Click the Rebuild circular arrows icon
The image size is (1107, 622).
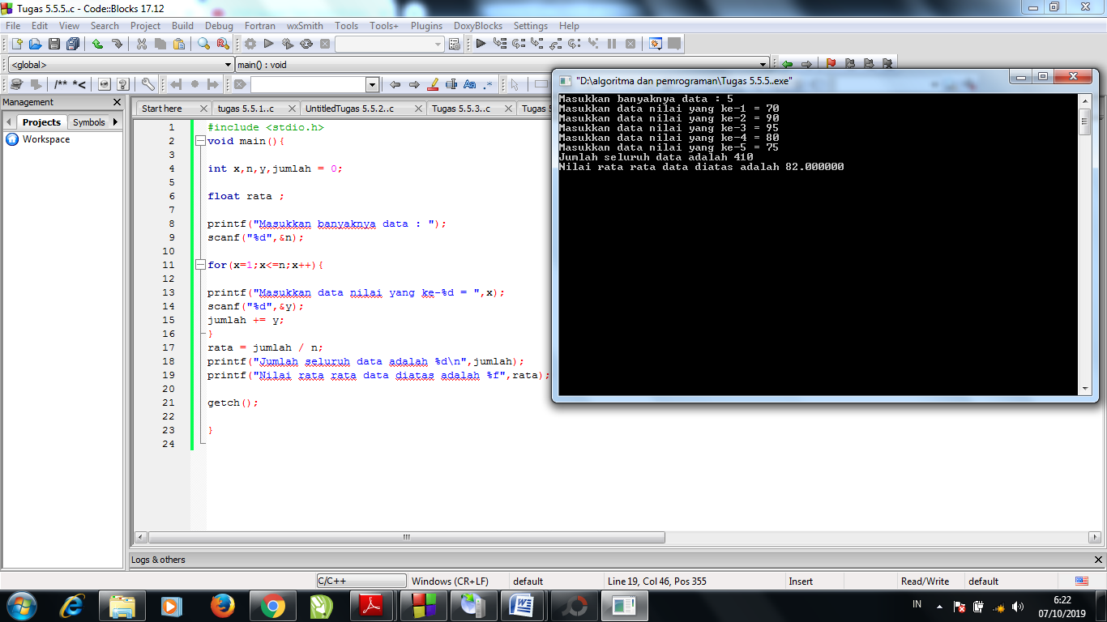[306, 44]
